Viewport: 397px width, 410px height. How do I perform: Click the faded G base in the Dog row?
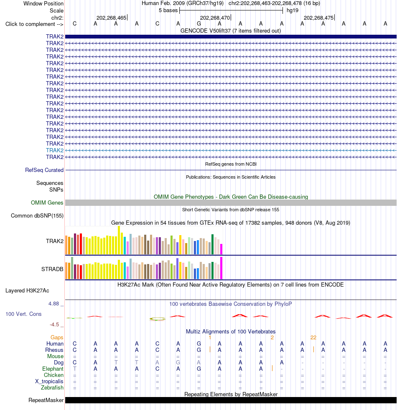178,362
